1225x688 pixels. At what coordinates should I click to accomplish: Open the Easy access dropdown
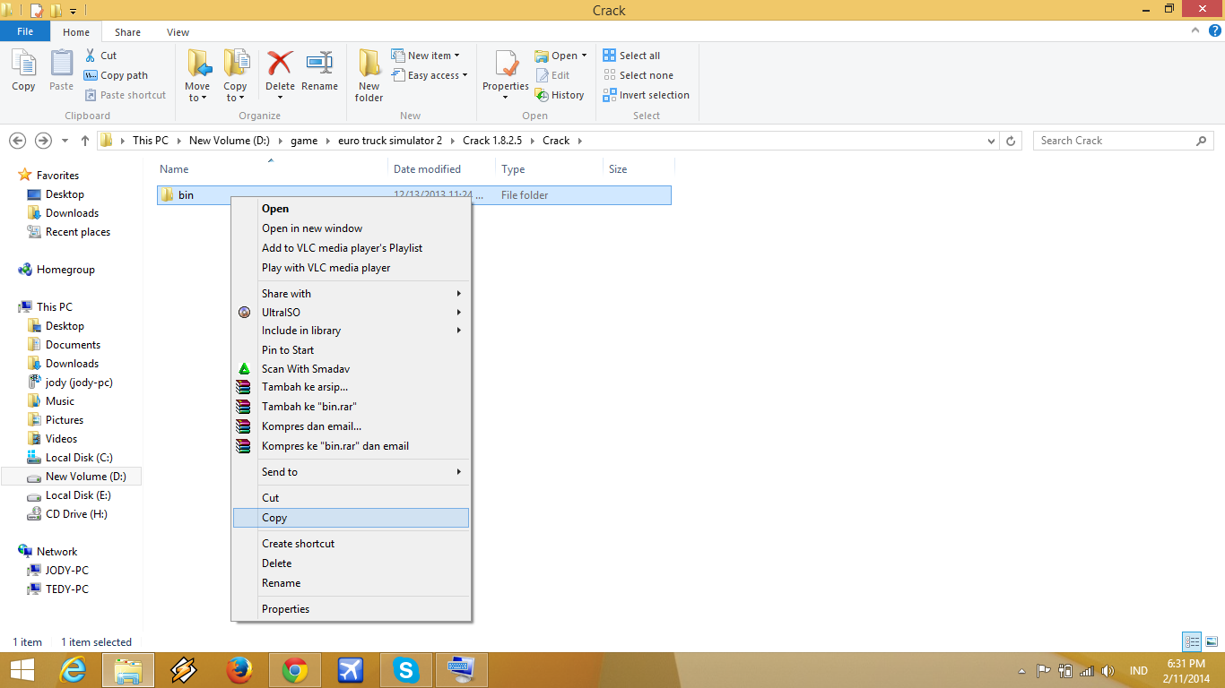click(430, 75)
